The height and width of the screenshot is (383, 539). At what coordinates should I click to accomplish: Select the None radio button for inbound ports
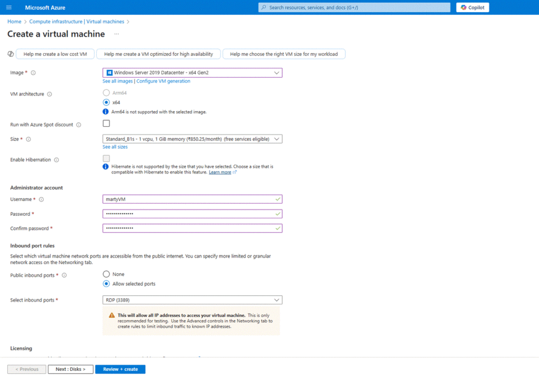106,274
